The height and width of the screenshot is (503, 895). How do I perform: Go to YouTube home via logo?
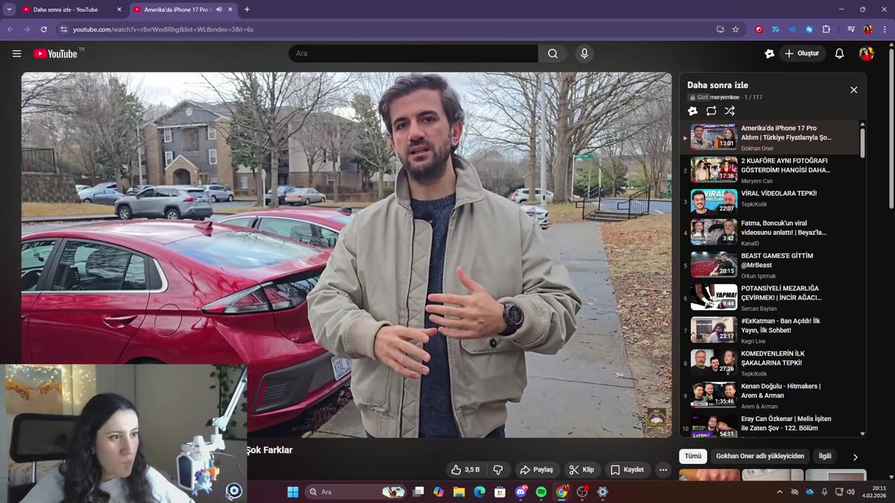(55, 54)
